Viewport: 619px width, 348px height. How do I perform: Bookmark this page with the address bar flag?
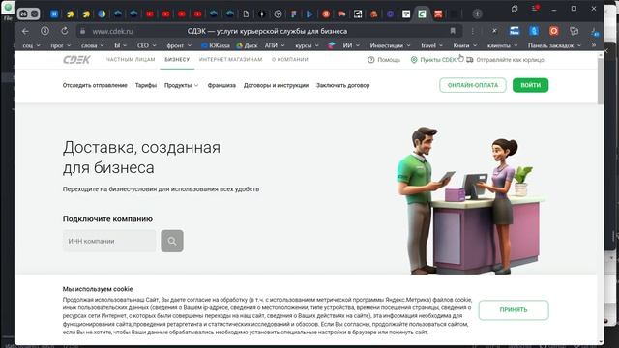tap(453, 31)
